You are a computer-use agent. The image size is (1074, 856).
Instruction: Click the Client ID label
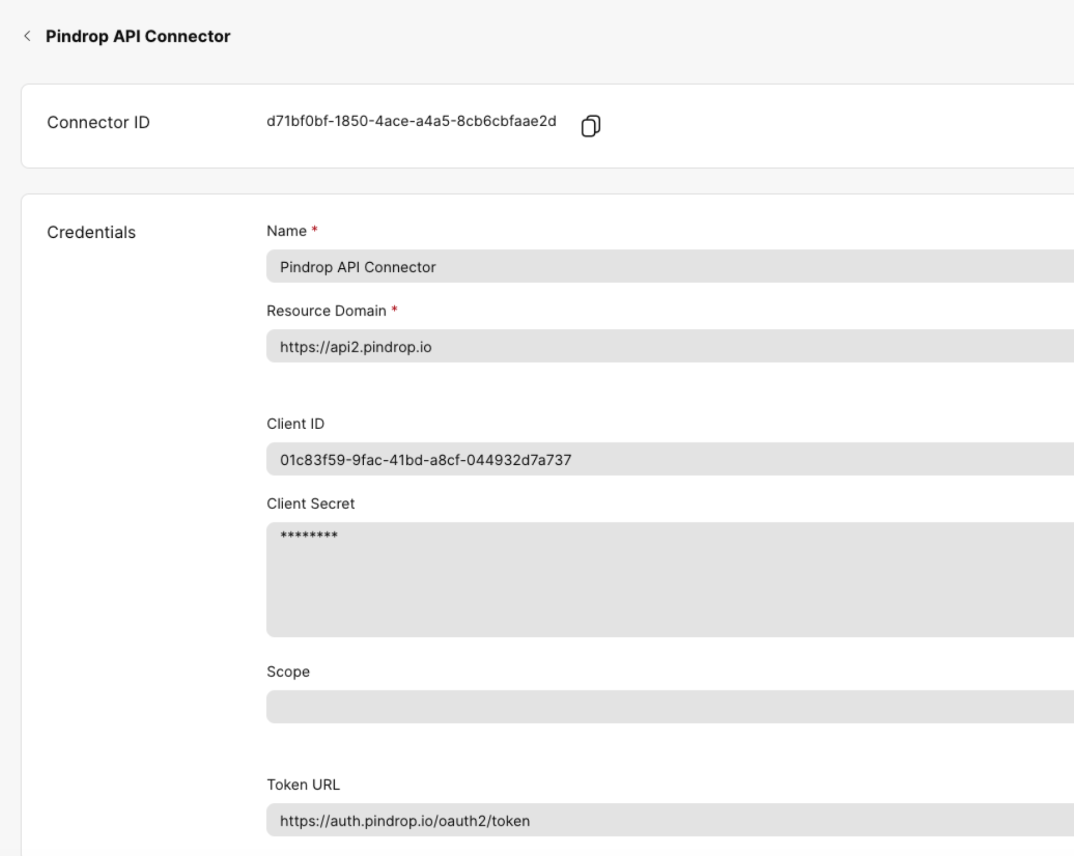(295, 424)
